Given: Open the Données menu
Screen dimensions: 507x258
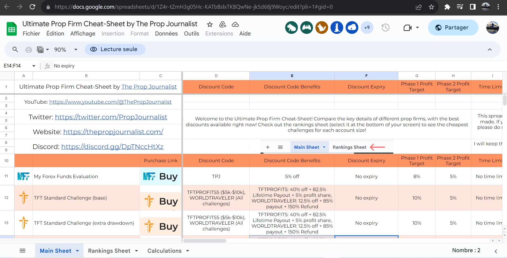Looking at the screenshot, I should [166, 34].
